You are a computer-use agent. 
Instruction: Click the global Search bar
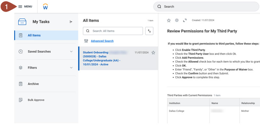[x=201, y=6]
